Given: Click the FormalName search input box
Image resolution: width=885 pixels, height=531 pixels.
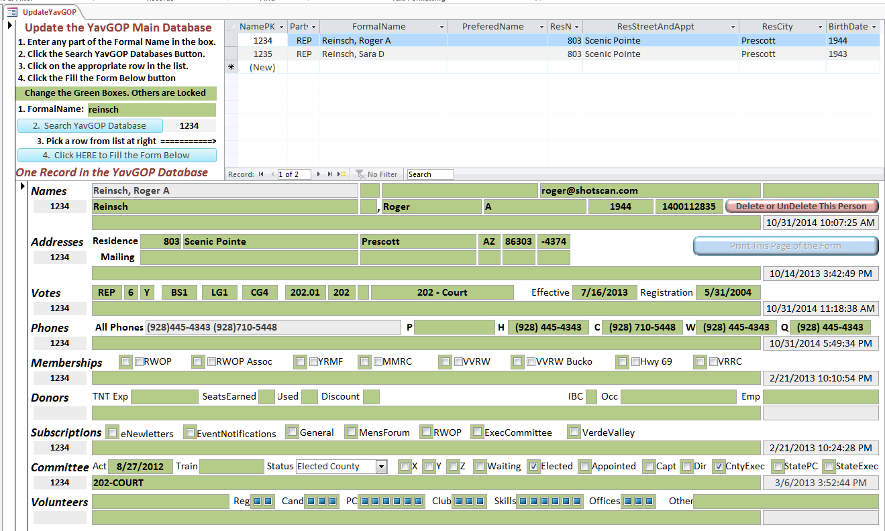Looking at the screenshot, I should pyautogui.click(x=152, y=109).
